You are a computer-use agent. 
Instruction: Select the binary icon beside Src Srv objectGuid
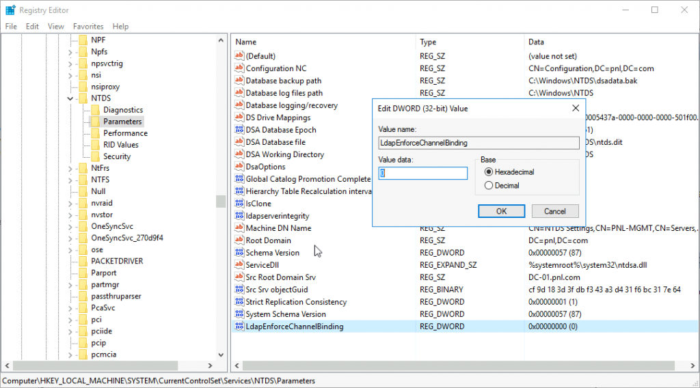pyautogui.click(x=239, y=290)
